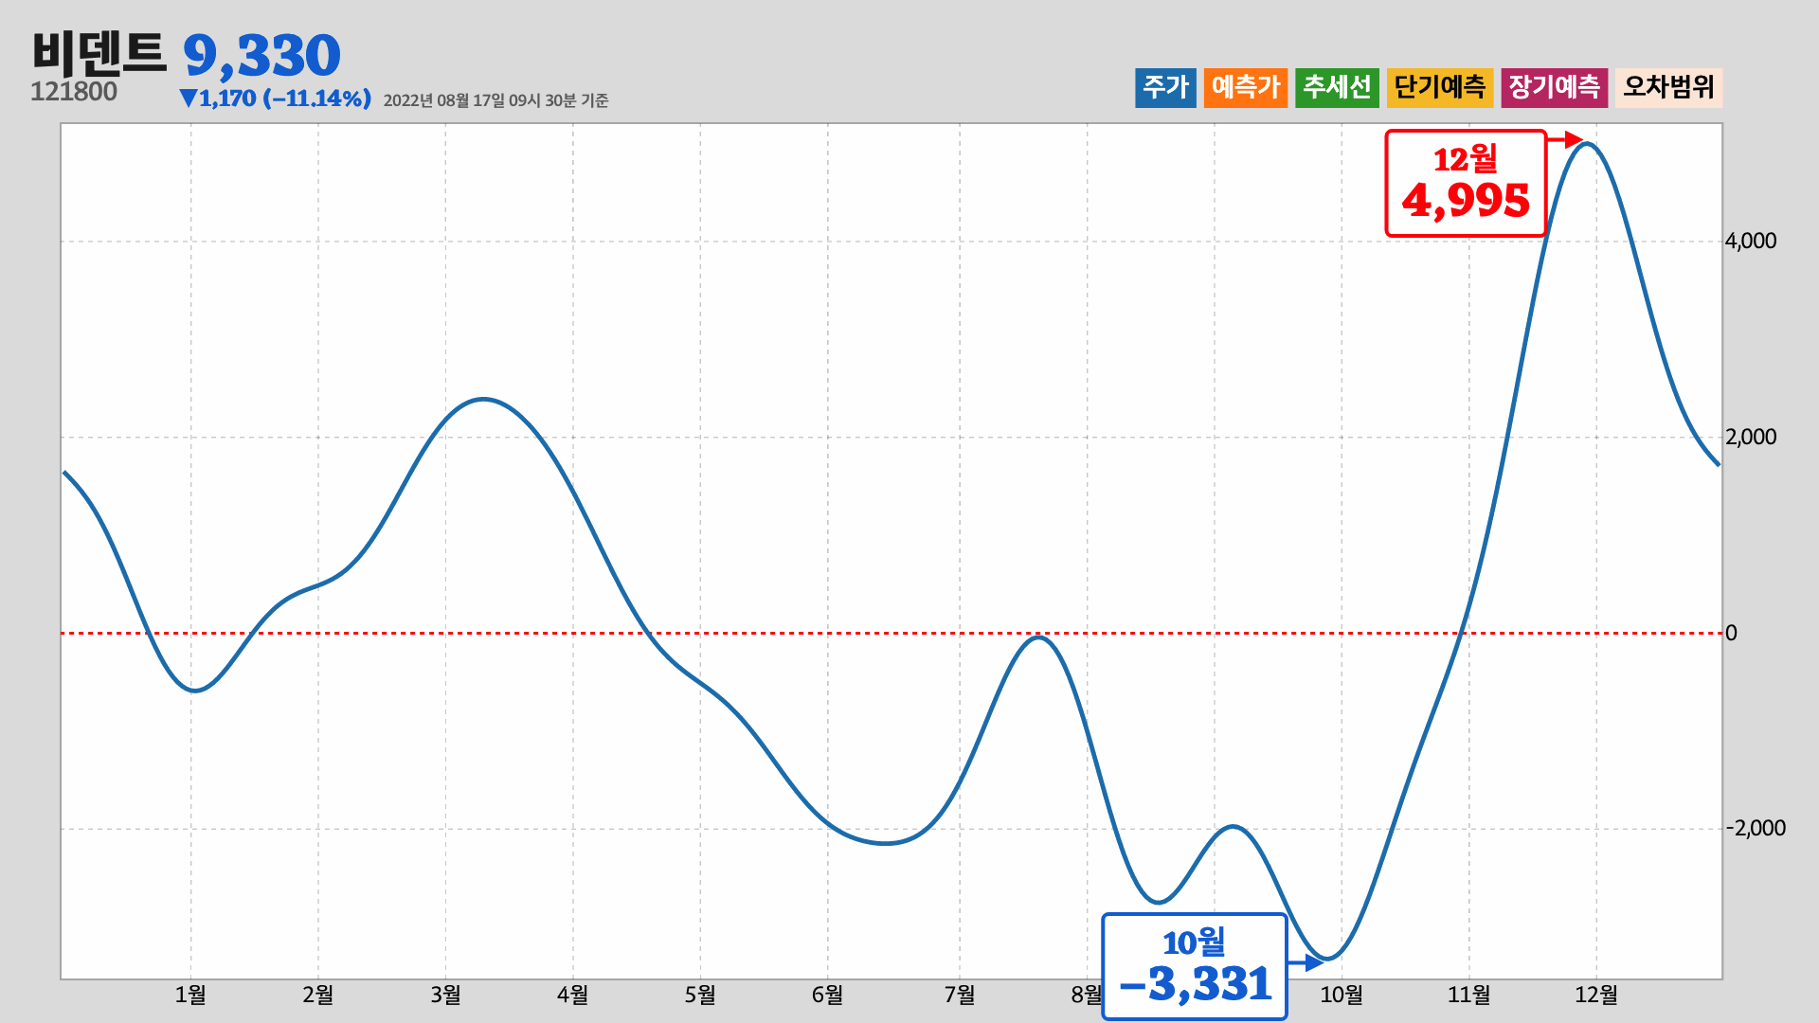1819x1023 pixels.
Task: Click the 1월 x-axis label
Action: tap(190, 995)
